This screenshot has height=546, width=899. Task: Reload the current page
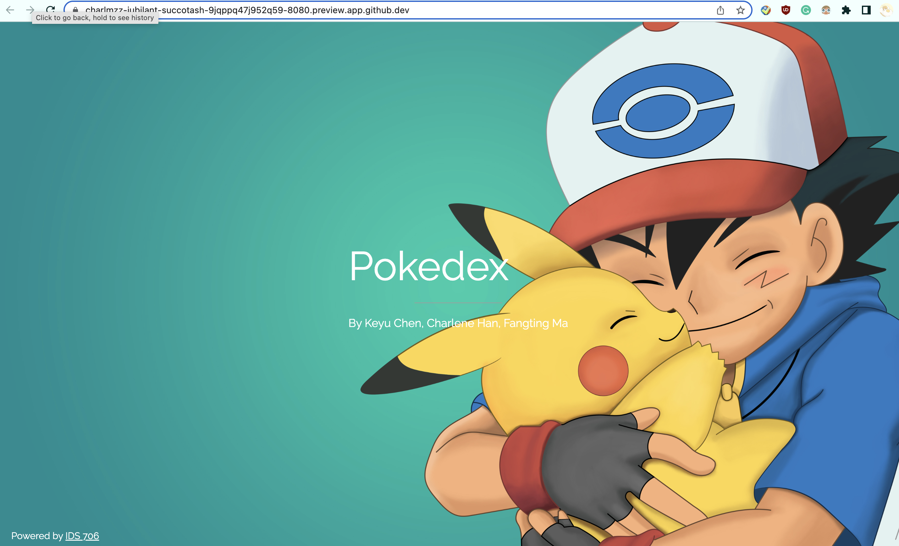pos(51,9)
